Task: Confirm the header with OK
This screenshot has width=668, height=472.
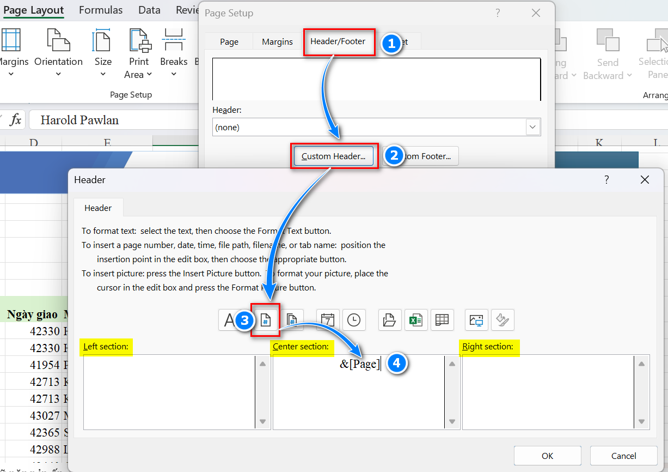Action: tap(547, 456)
